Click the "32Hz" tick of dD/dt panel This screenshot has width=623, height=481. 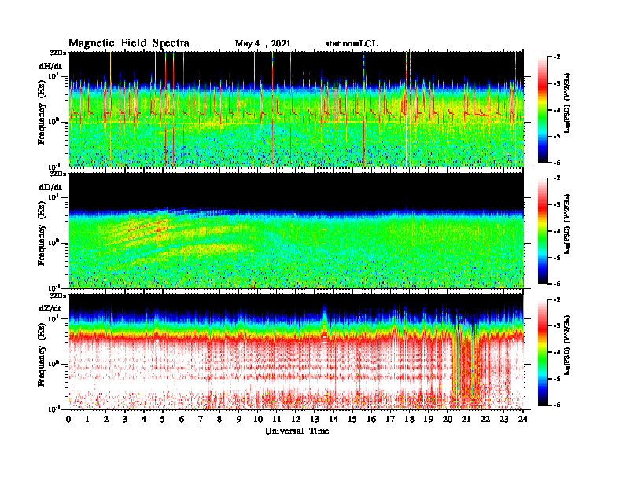[x=58, y=174]
